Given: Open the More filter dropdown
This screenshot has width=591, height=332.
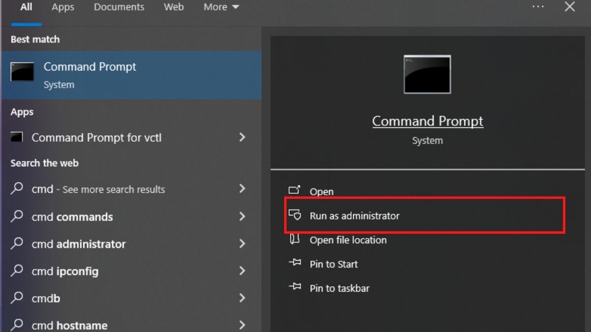Looking at the screenshot, I should (x=221, y=7).
